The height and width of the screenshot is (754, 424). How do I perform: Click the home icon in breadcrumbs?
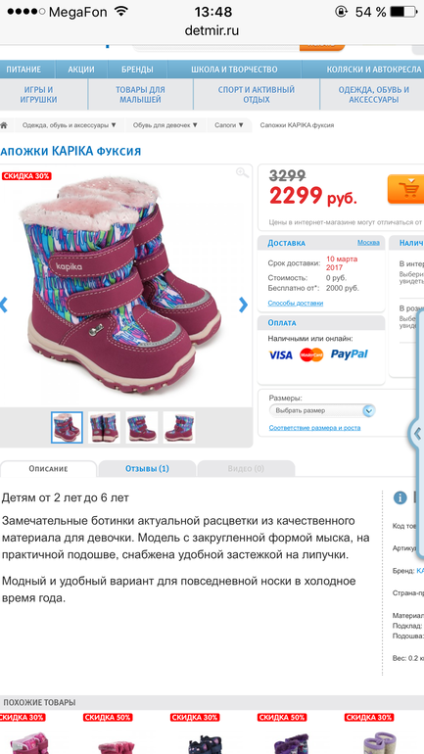tap(4, 125)
